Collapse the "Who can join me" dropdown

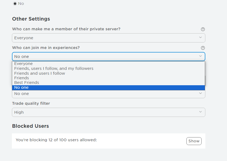click(x=108, y=57)
